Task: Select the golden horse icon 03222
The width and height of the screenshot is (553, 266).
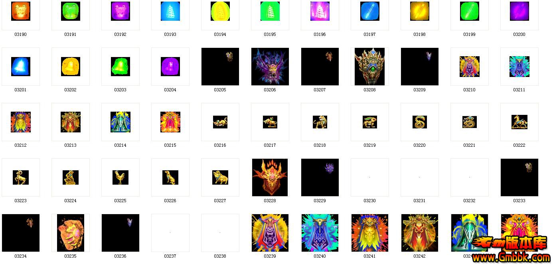Action: point(519,122)
